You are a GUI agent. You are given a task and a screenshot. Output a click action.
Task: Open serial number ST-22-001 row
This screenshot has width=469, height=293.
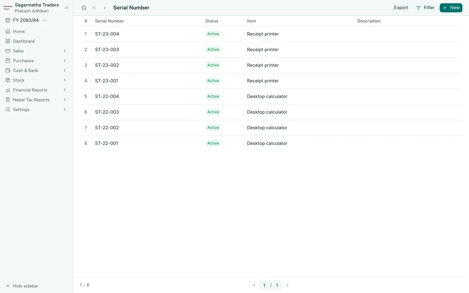point(271,143)
